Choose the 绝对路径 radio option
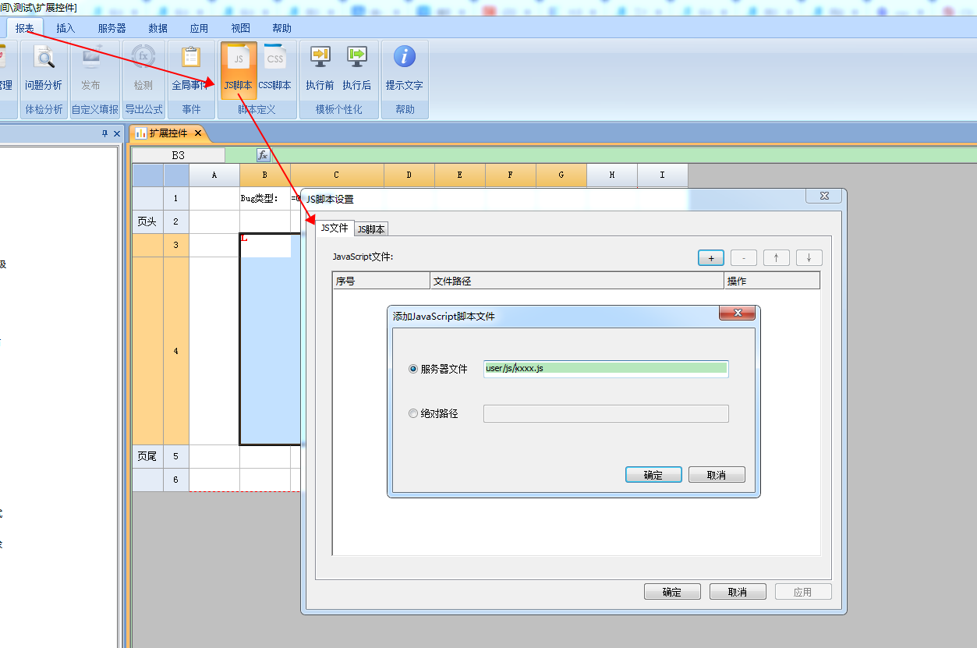The height and width of the screenshot is (648, 977). [413, 413]
